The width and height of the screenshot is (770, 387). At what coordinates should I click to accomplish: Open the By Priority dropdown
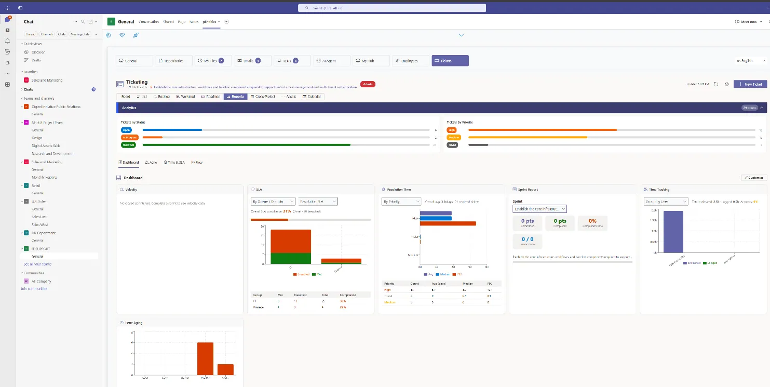click(401, 201)
